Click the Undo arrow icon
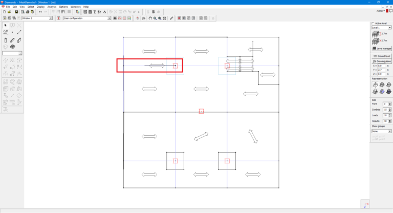This screenshot has height=213, width=393. click(x=40, y=12)
